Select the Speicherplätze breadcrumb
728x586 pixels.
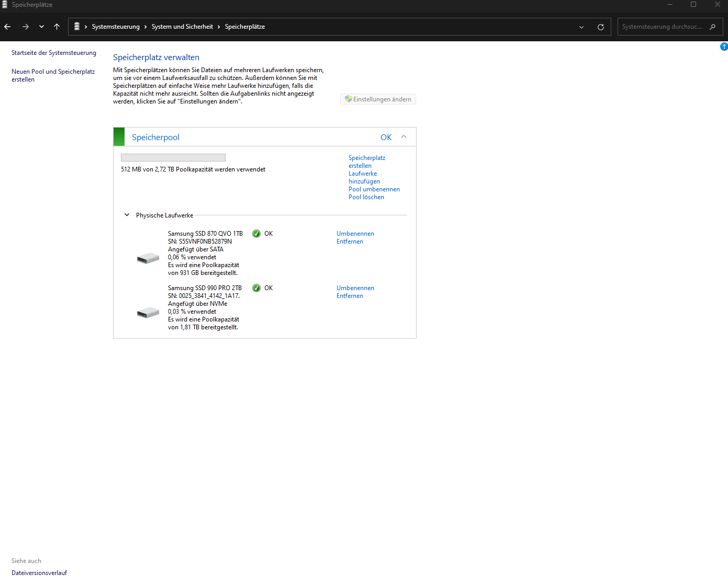tap(245, 27)
